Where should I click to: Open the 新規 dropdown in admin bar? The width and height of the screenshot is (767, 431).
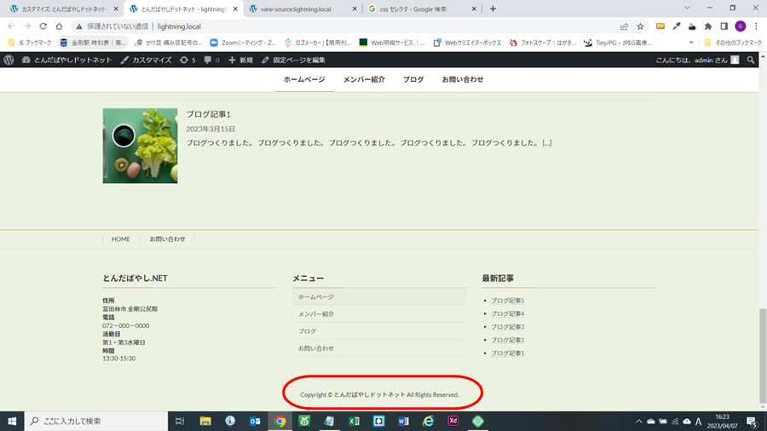[241, 60]
